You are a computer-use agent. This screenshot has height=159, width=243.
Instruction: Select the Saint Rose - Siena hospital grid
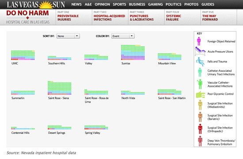coord(60,88)
